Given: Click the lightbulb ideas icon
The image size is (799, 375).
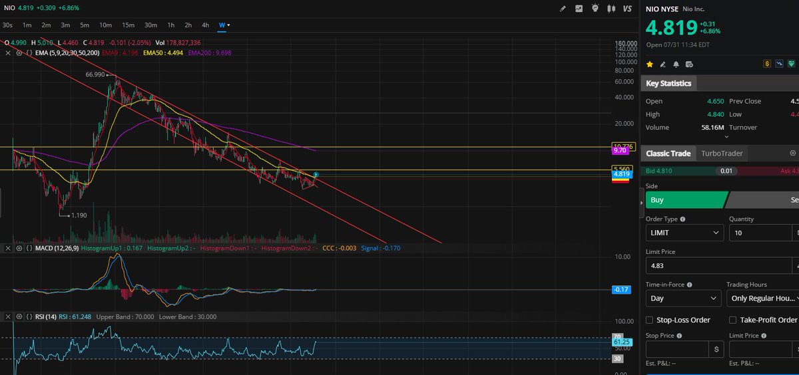Looking at the screenshot, I should click(x=595, y=9).
